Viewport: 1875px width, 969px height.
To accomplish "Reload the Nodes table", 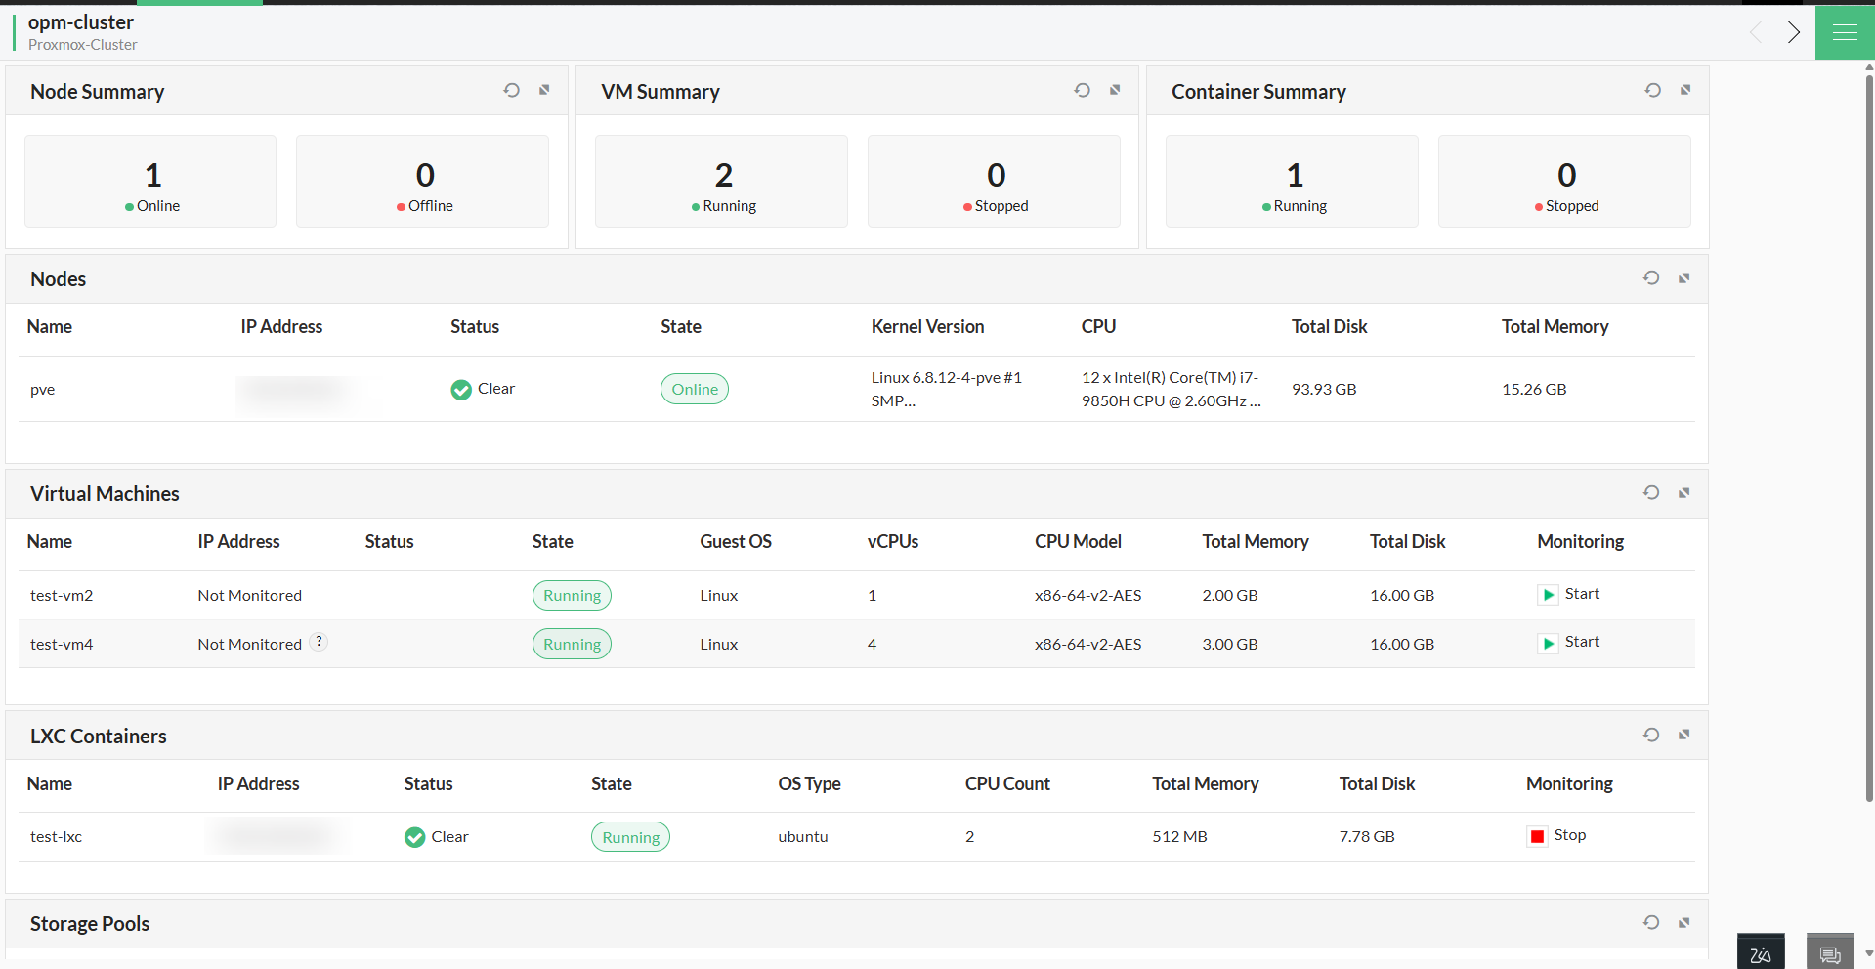I will point(1651,277).
